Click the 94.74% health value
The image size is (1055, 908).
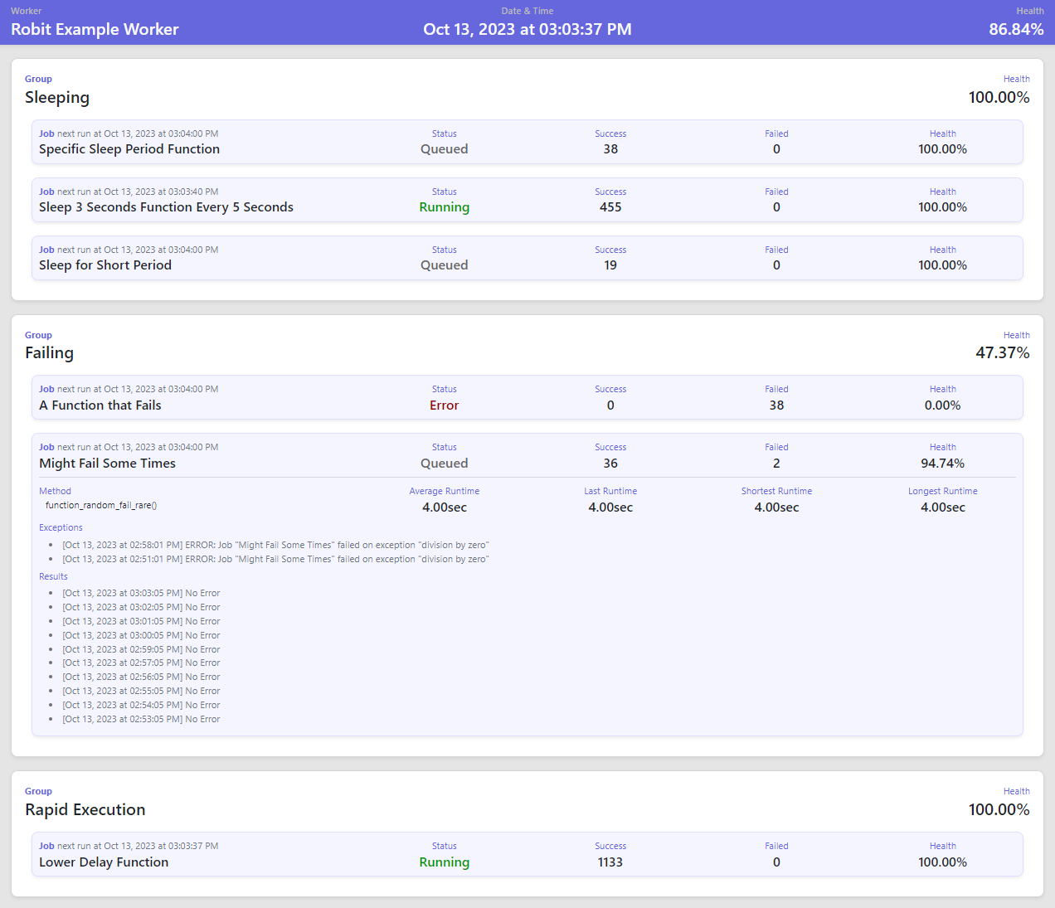pyautogui.click(x=943, y=464)
